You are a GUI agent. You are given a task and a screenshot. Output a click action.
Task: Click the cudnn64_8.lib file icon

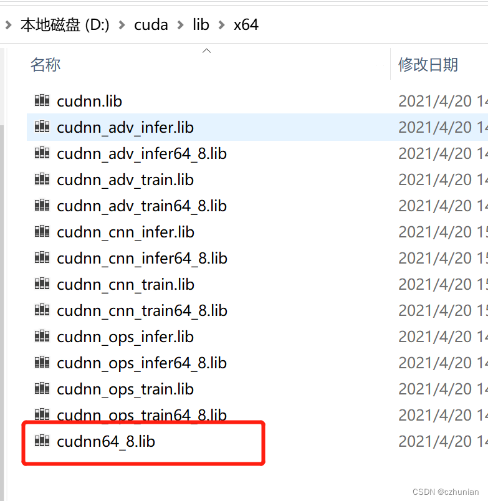tap(42, 441)
